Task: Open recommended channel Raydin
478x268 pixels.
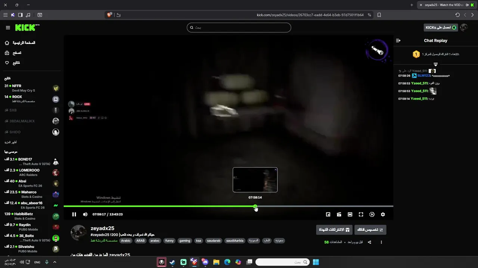Action: coord(32,227)
